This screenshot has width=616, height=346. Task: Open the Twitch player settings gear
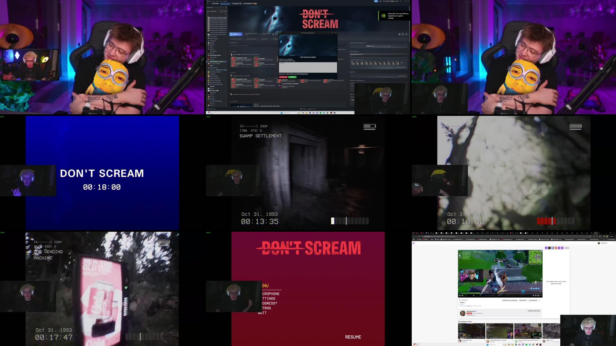click(x=533, y=295)
